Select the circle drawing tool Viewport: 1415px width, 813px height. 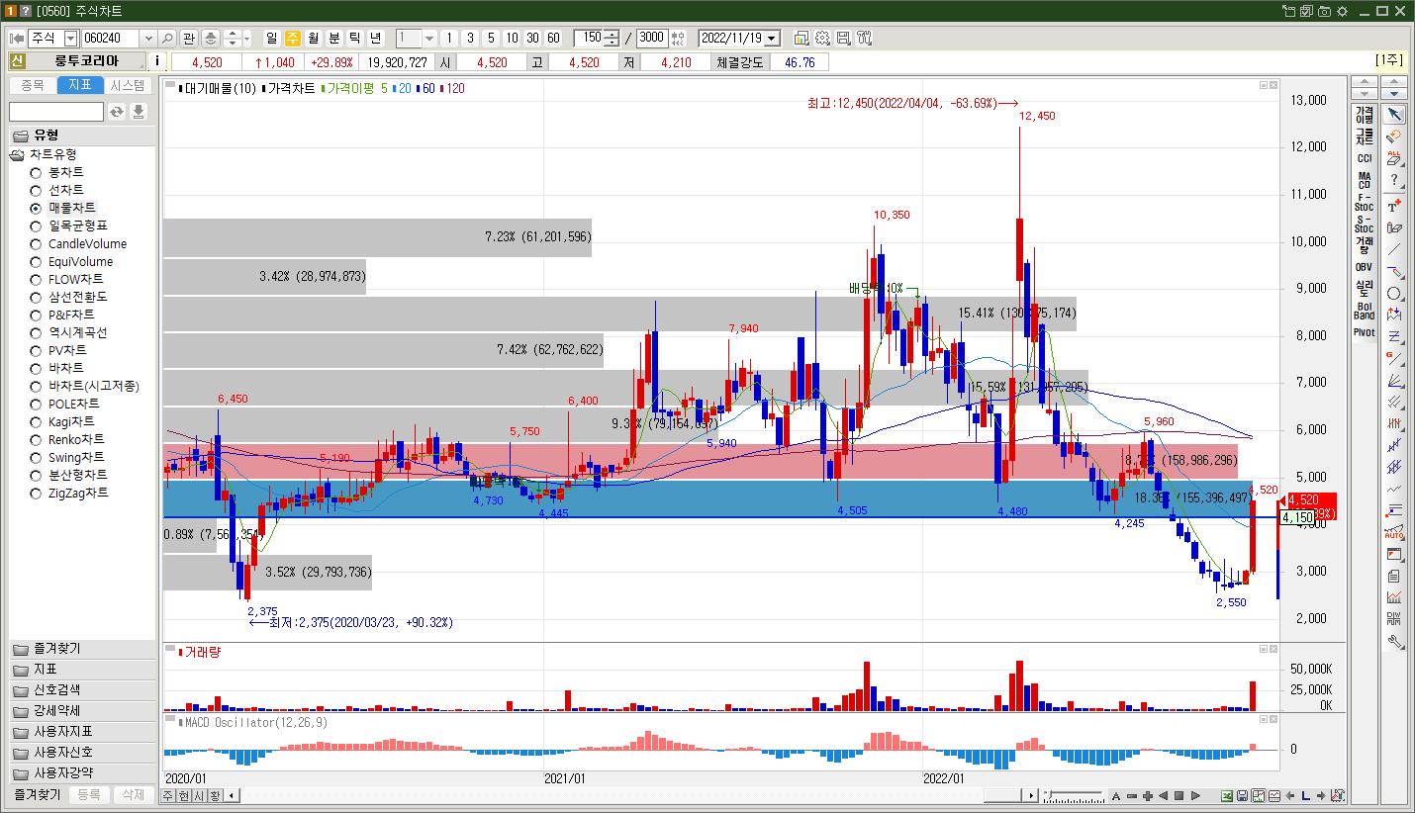(1394, 294)
